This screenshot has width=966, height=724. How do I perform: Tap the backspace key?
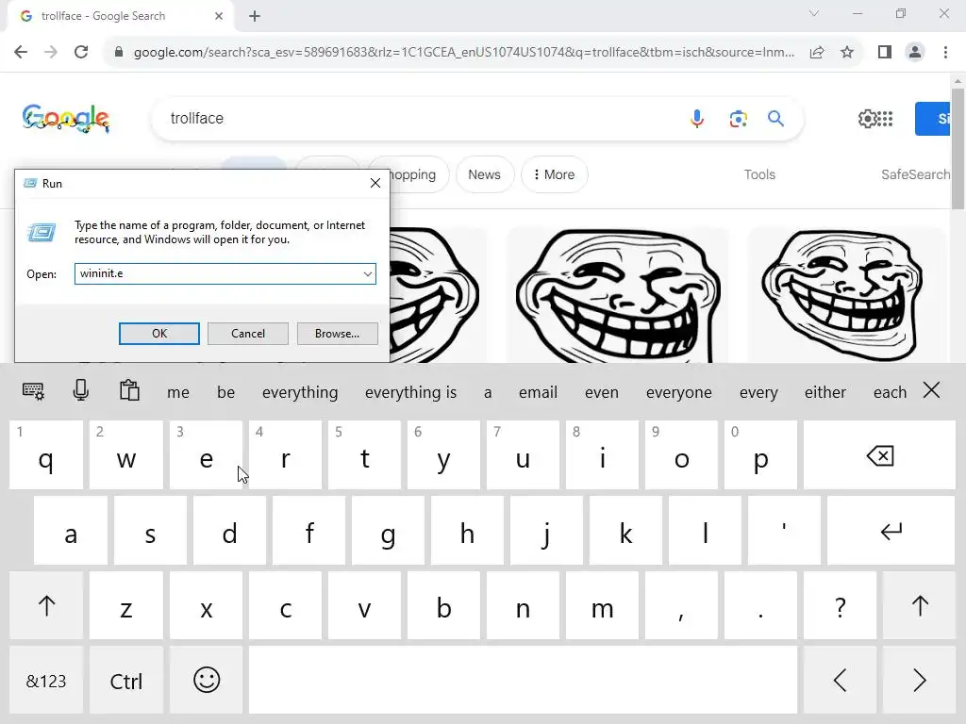(x=880, y=455)
